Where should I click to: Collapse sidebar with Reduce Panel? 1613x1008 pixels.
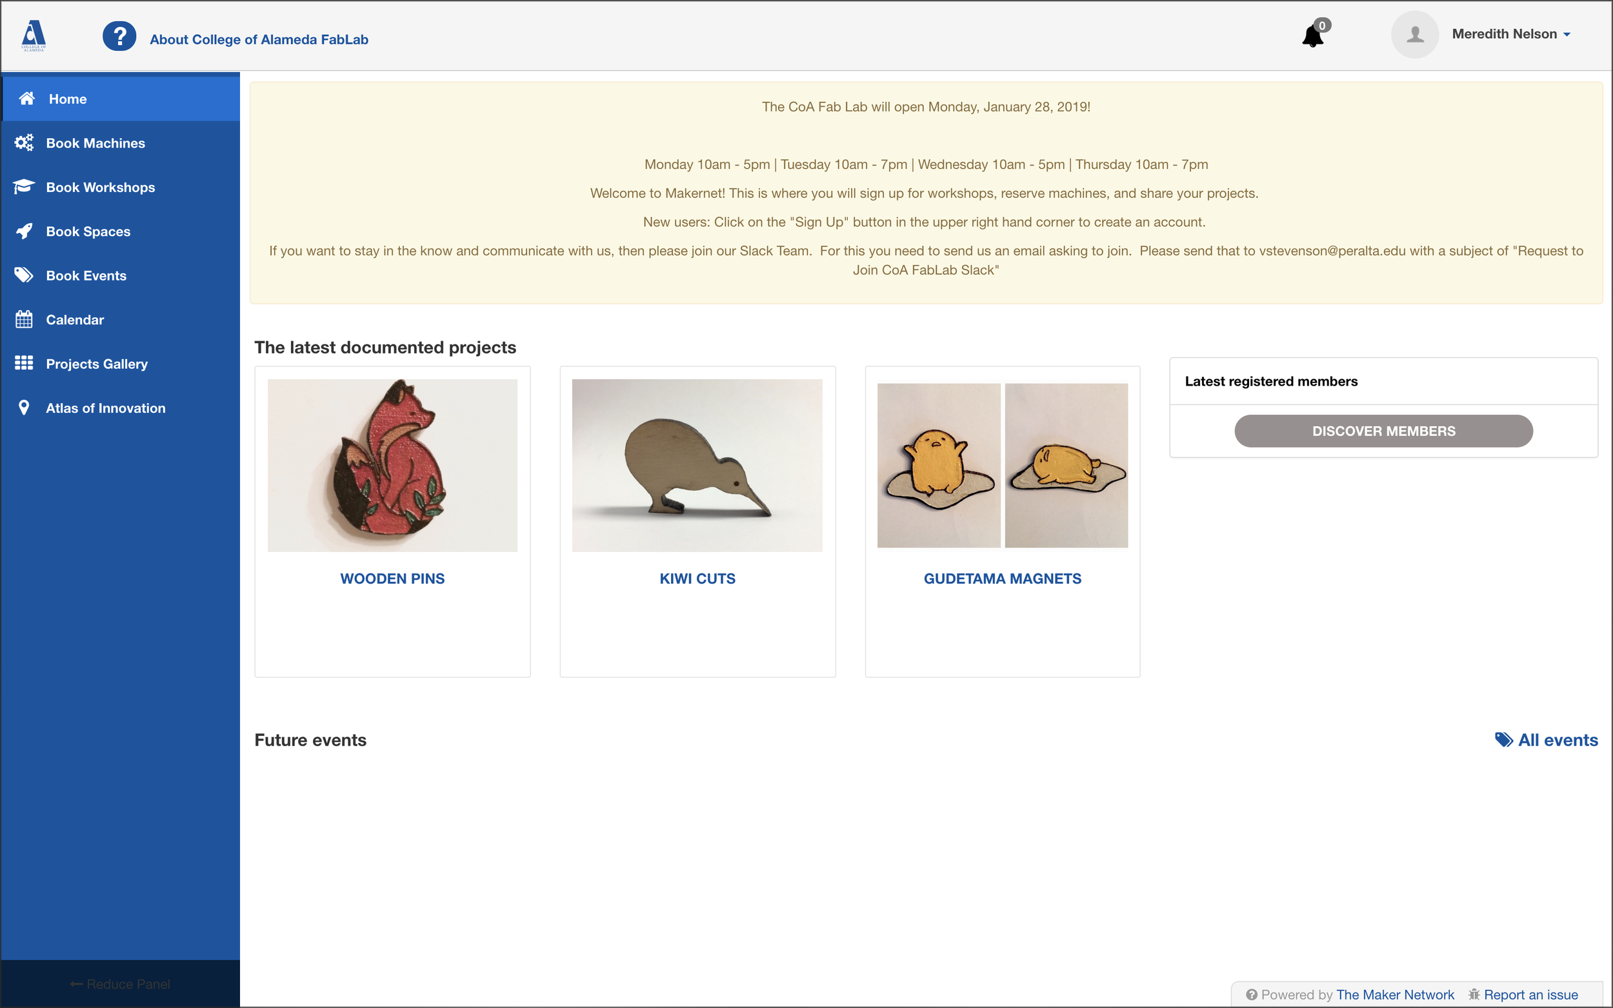(x=120, y=984)
